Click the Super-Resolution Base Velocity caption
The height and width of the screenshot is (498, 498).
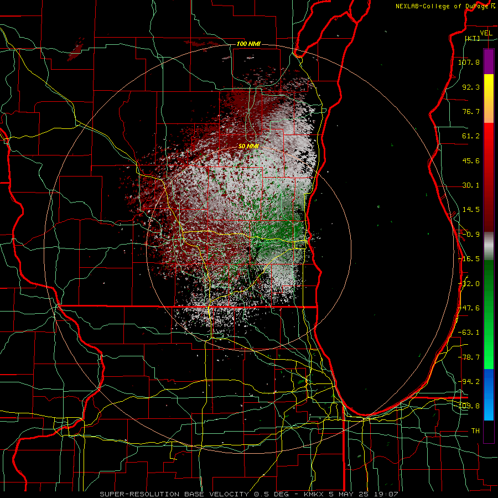[x=248, y=494]
